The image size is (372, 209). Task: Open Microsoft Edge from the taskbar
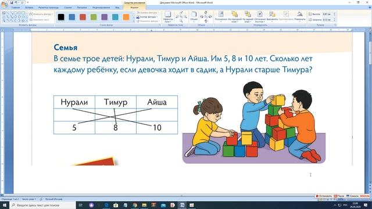click(106, 205)
